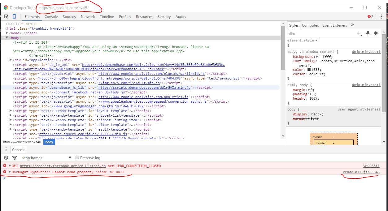Clear the console log icon
This screenshot has width=388, height=211.
[x=6, y=157]
